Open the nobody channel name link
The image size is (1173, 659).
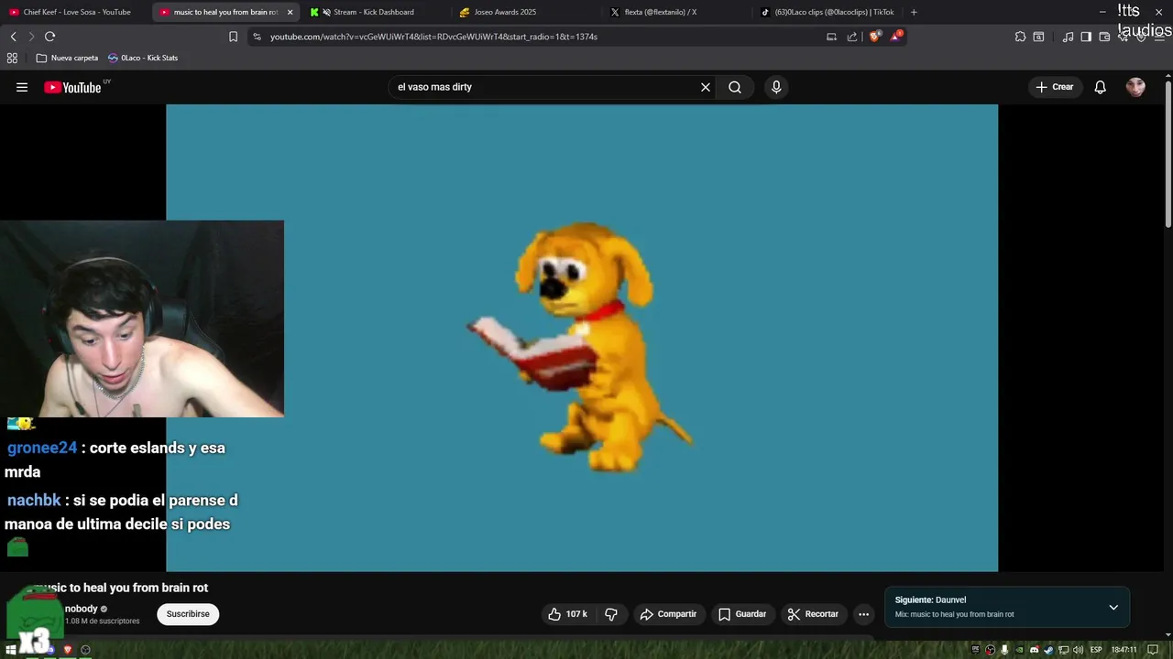(x=81, y=609)
